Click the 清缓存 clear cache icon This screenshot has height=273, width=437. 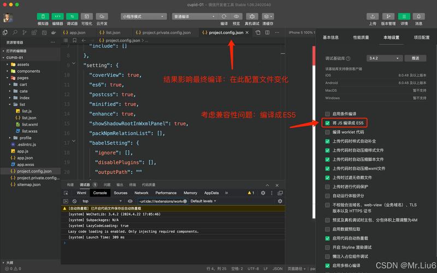[x=268, y=16]
